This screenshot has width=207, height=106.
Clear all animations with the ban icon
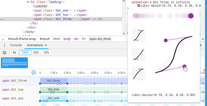tap(4, 52)
